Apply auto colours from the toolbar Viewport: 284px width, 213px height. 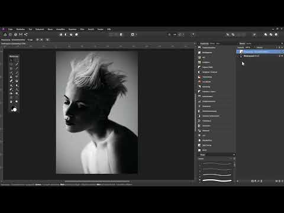pyautogui.click(x=71, y=34)
